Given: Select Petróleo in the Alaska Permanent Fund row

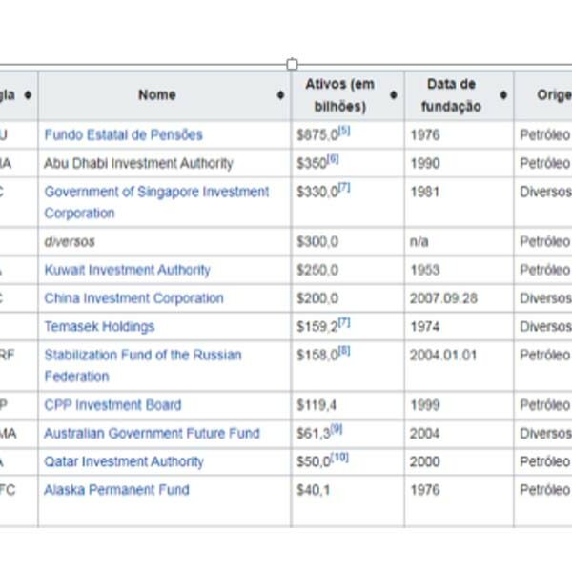Looking at the screenshot, I should pyautogui.click(x=545, y=490).
